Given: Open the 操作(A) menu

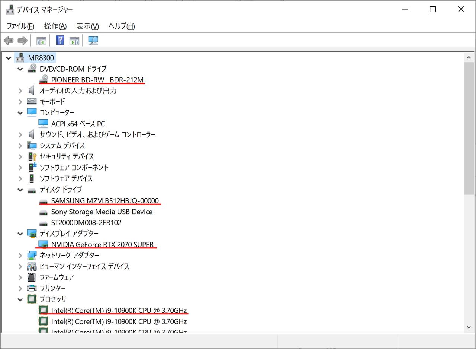Looking at the screenshot, I should point(55,26).
